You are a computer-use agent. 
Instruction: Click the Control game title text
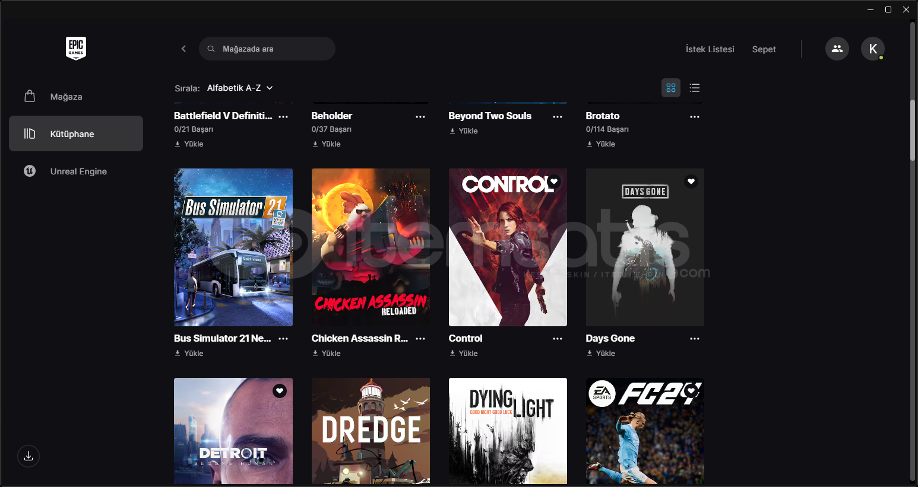pyautogui.click(x=466, y=338)
